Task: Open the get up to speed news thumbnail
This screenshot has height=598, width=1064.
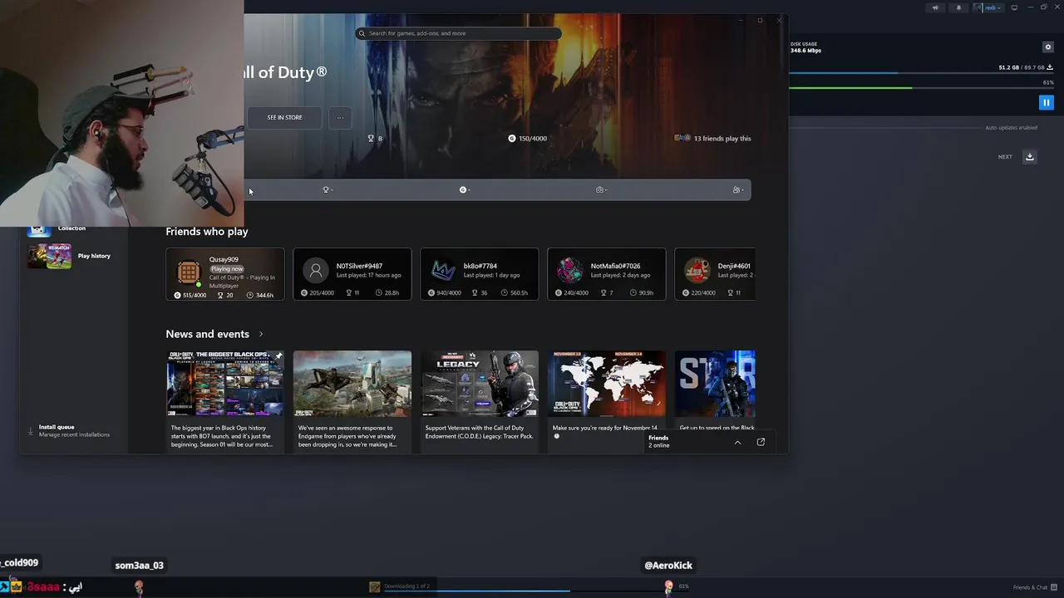Action: (x=715, y=384)
